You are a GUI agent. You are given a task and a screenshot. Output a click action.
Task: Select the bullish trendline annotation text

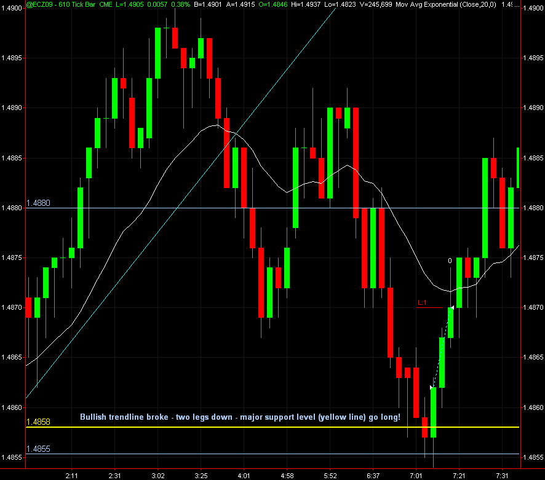(240, 417)
